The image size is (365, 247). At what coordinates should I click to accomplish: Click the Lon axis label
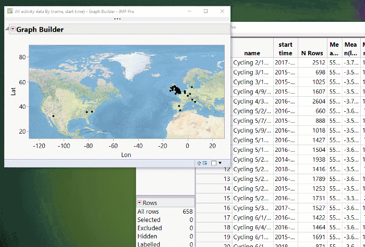tap(126, 154)
